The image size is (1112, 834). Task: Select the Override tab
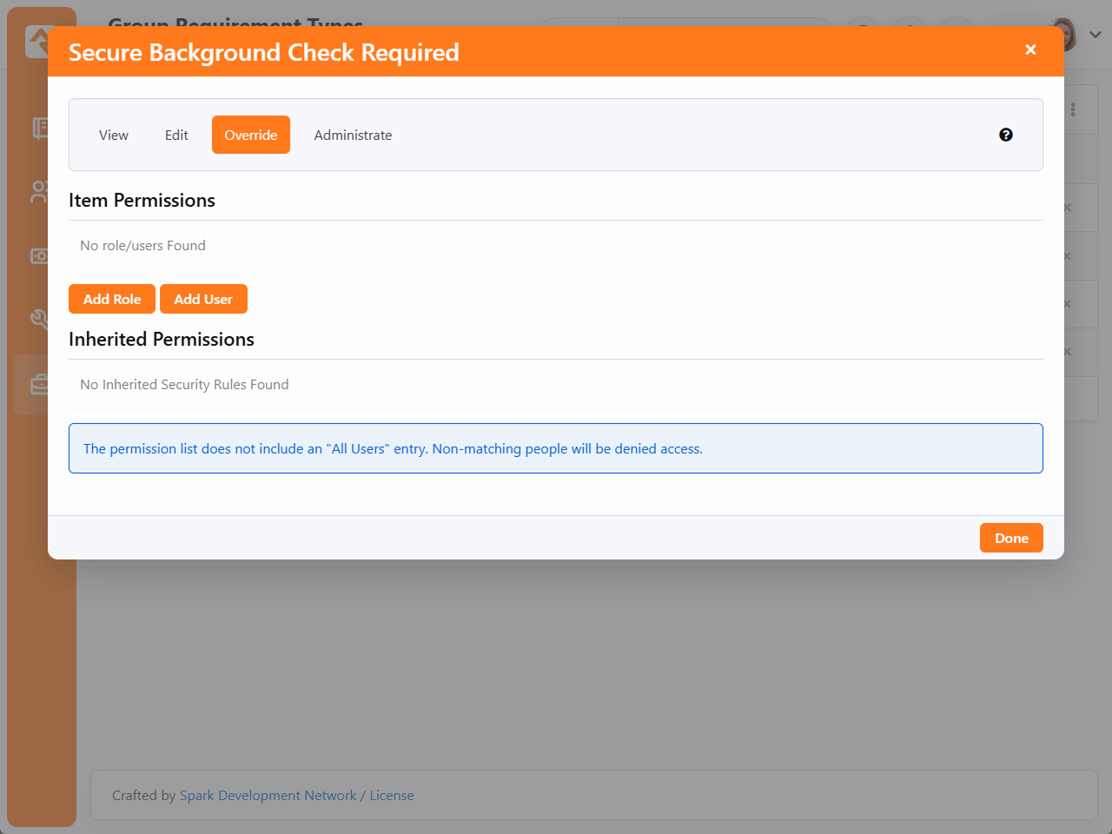[x=251, y=136]
